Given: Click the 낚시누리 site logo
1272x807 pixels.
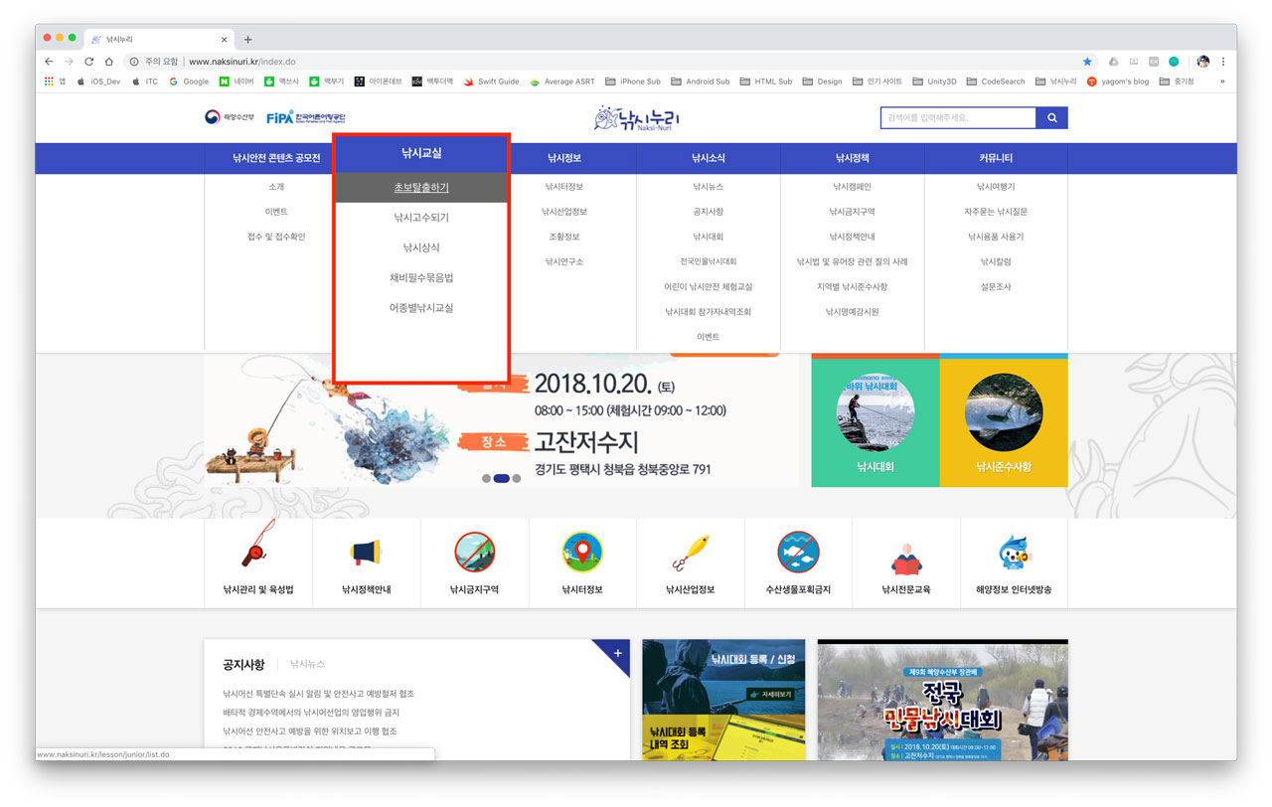Looking at the screenshot, I should point(635,117).
